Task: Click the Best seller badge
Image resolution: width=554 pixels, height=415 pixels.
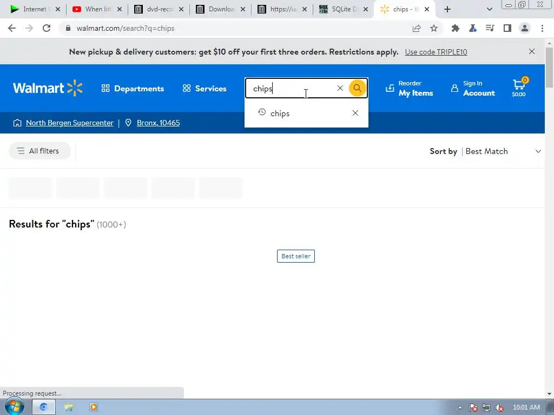Action: click(296, 256)
